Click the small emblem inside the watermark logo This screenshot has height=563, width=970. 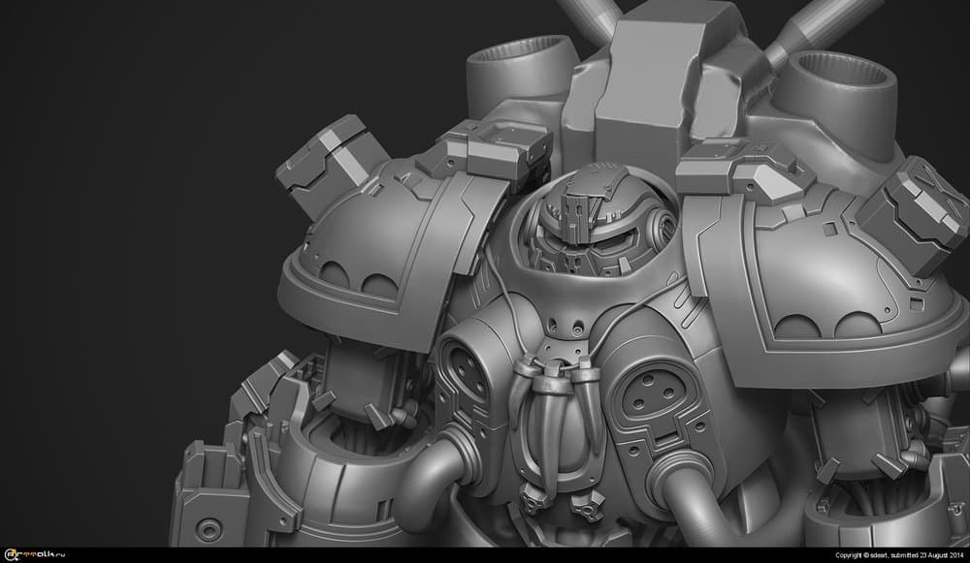click(x=10, y=554)
